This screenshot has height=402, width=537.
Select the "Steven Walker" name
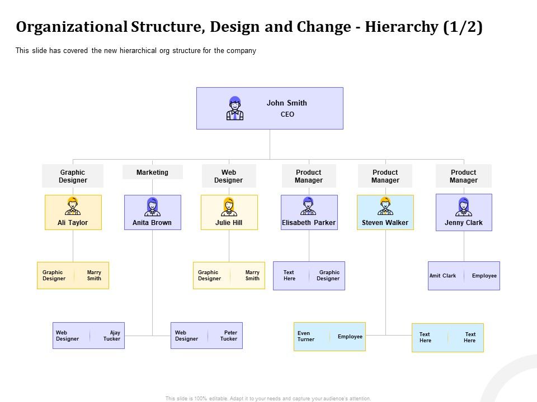(x=385, y=223)
